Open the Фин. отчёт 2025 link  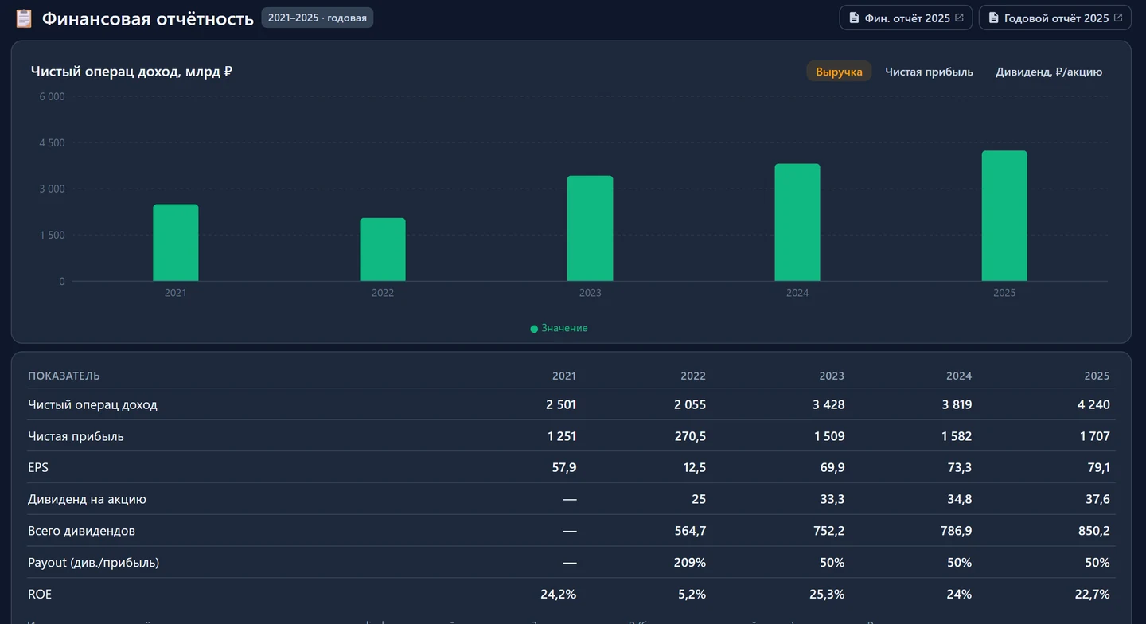(906, 18)
